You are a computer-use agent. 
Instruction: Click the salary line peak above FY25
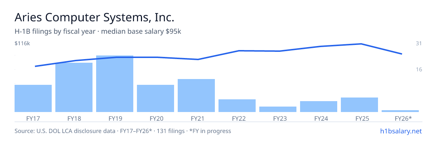point(361,44)
